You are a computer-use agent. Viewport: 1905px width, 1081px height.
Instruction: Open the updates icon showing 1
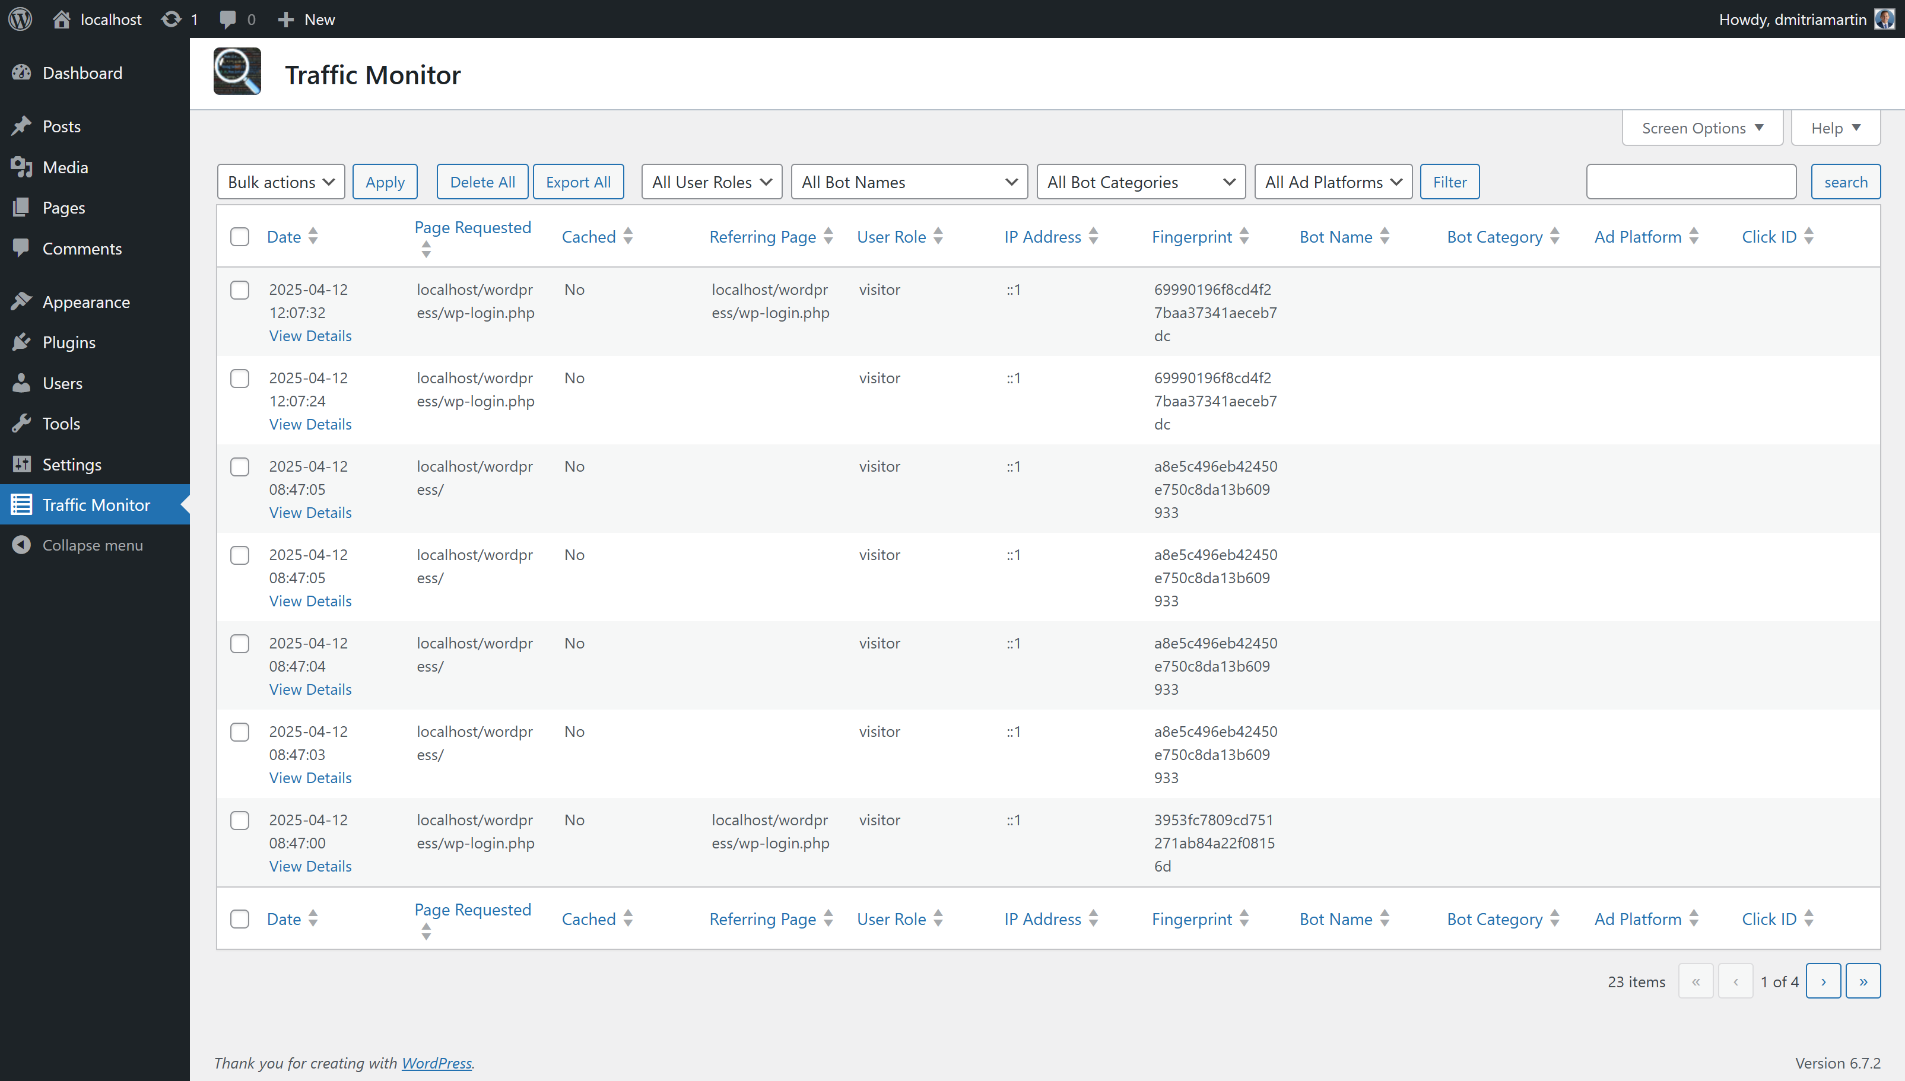(172, 20)
